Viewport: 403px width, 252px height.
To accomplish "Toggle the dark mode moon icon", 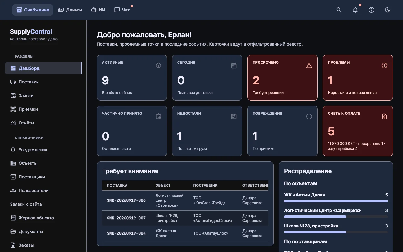I will [x=387, y=10].
